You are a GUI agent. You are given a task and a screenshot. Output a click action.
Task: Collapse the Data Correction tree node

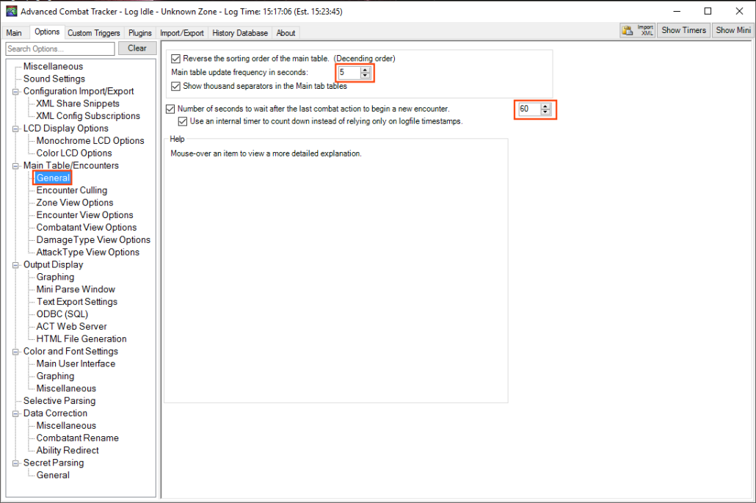[15, 413]
